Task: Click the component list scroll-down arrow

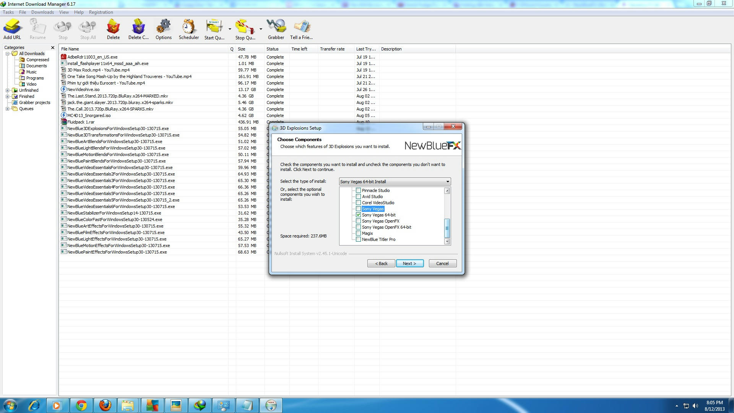Action: [447, 241]
